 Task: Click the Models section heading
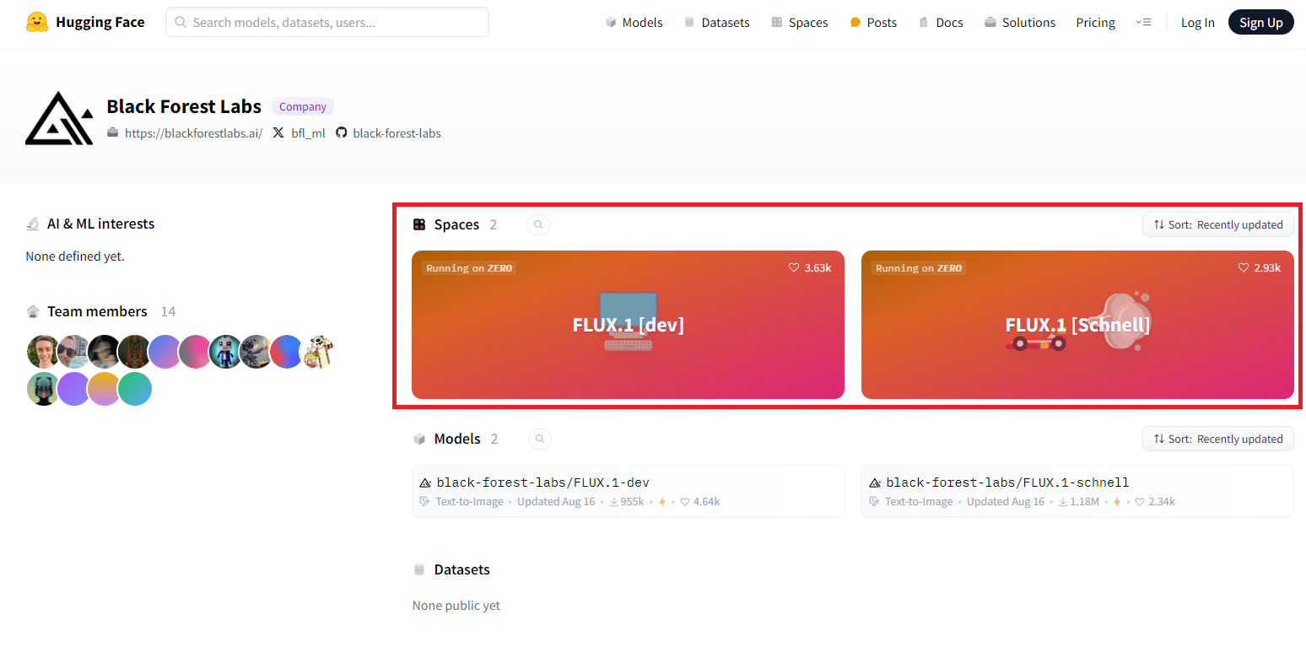(x=457, y=439)
